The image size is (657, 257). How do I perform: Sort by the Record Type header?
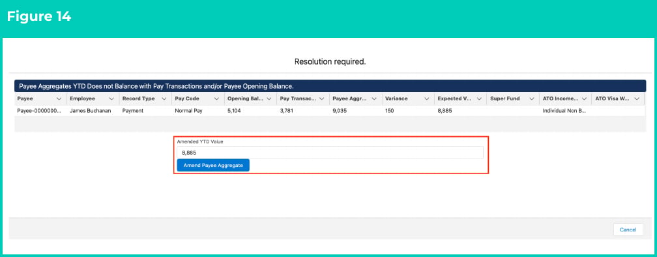138,99
